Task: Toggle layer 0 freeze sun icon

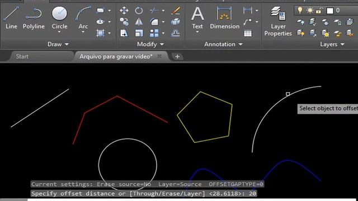Action: [x=310, y=11]
